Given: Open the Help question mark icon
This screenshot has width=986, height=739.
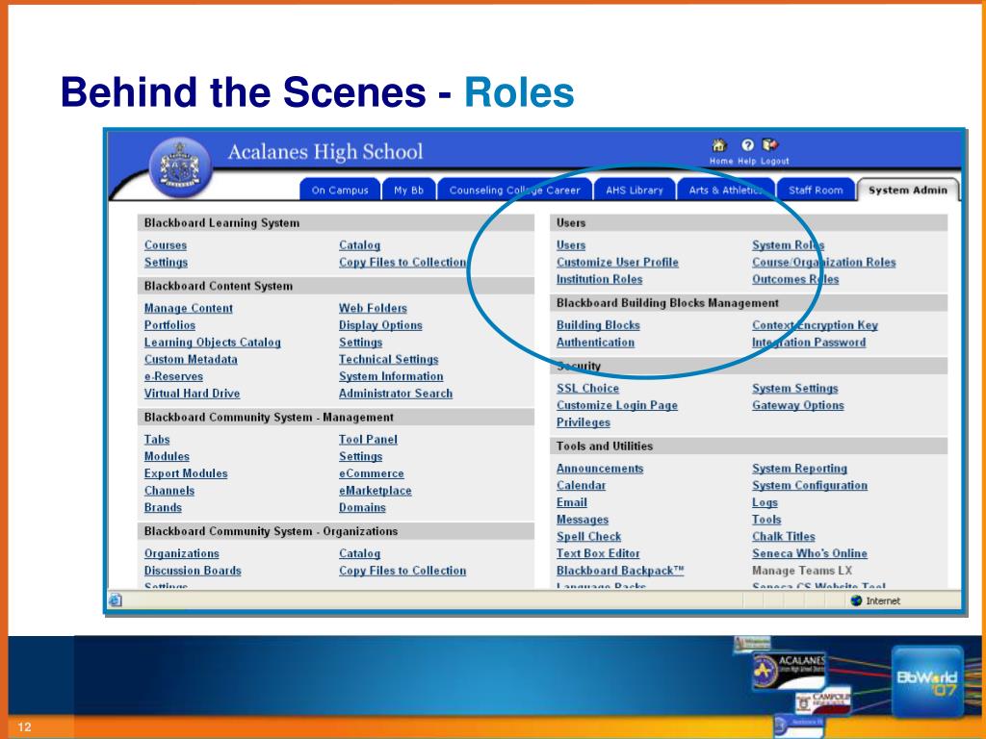Looking at the screenshot, I should (x=747, y=145).
